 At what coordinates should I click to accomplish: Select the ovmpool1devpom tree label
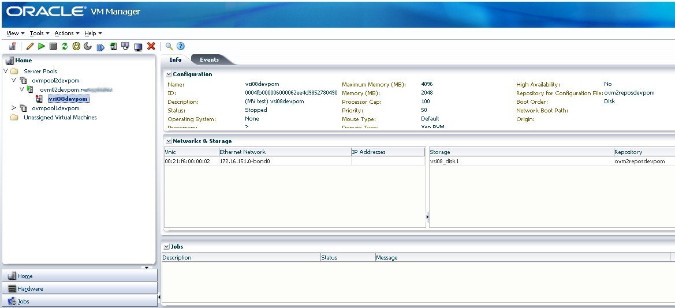tap(55, 108)
